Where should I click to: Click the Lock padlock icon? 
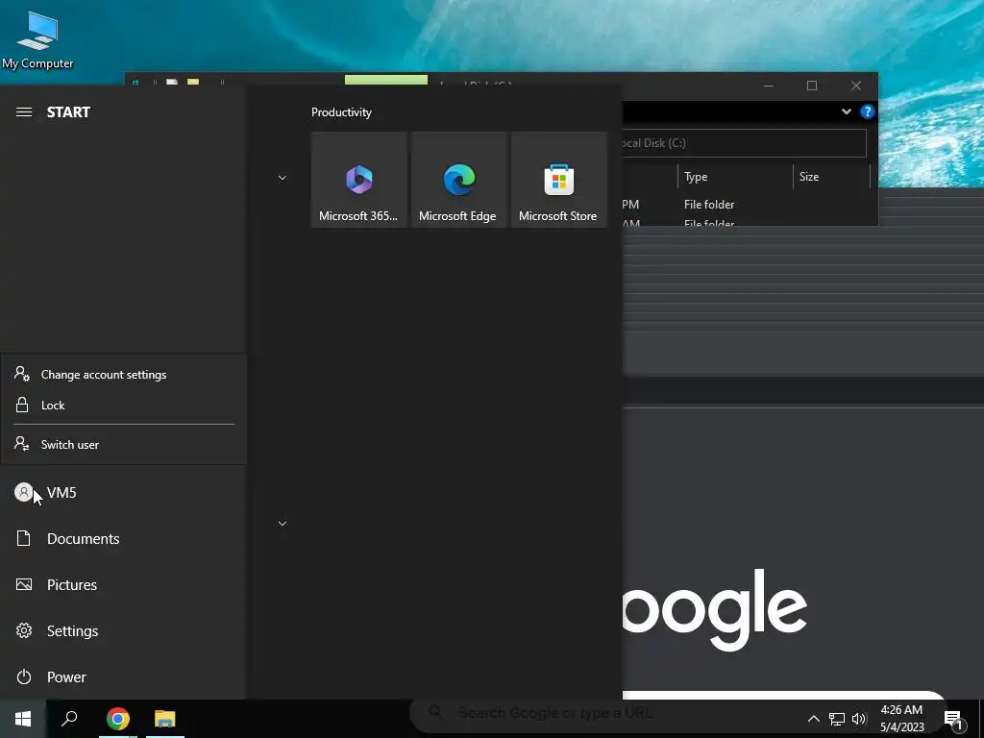[x=22, y=405]
